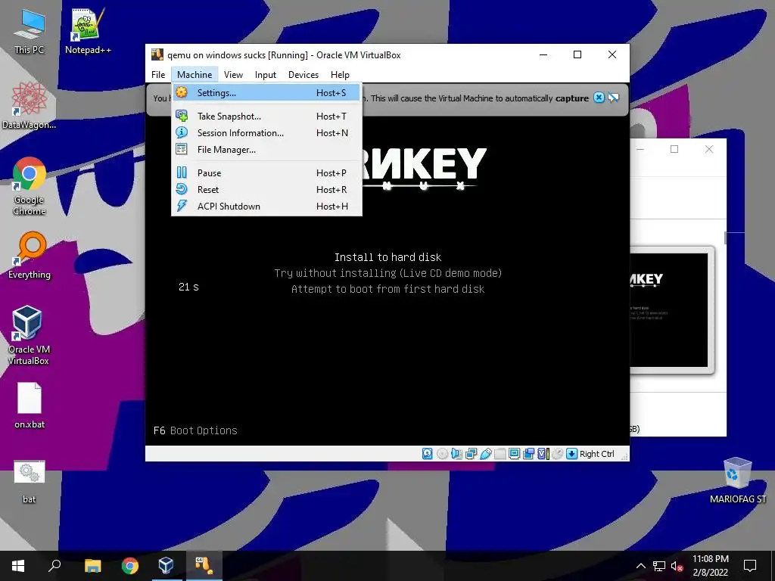Click the display status icon
Screen dimensions: 775x581
(x=514, y=454)
